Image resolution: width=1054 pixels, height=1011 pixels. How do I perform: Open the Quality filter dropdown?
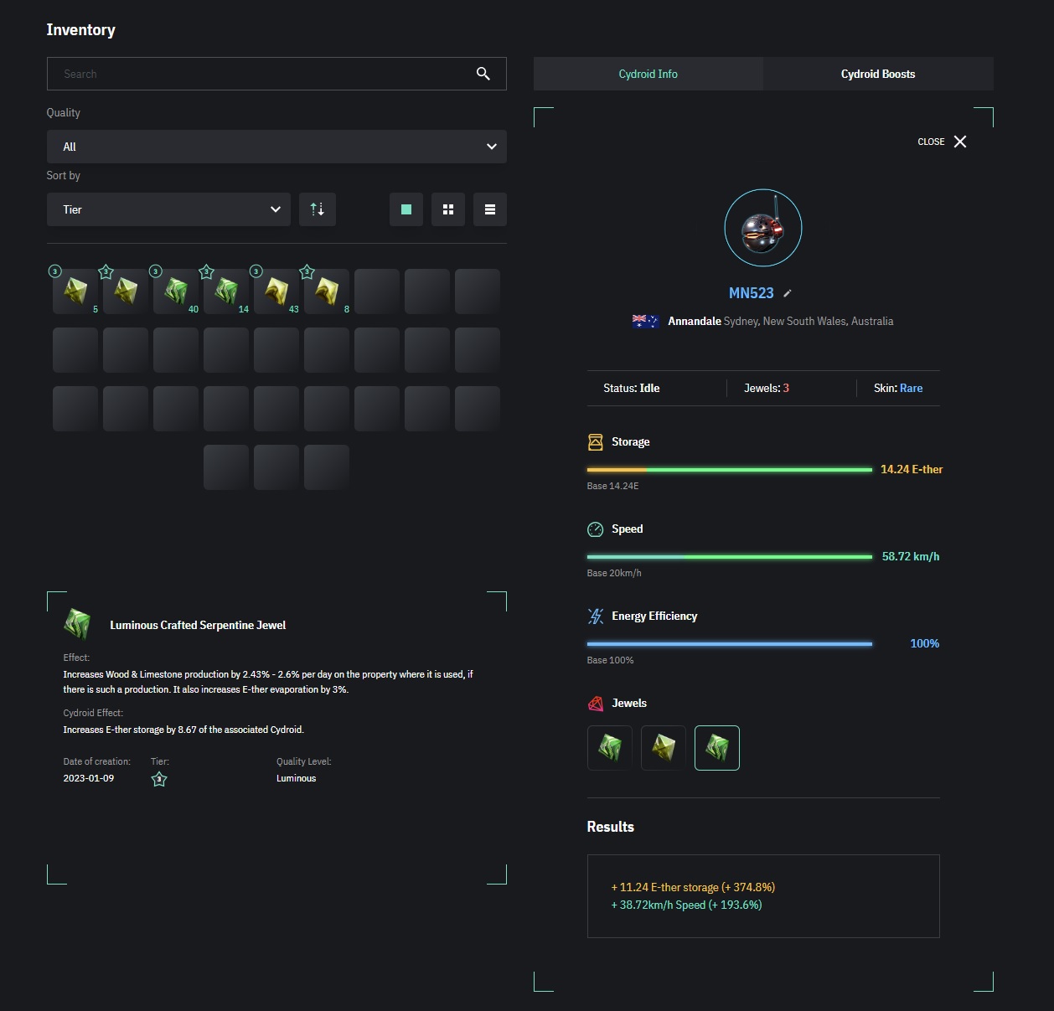(x=276, y=147)
